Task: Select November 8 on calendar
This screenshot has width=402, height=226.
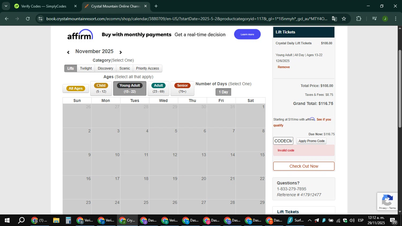Action: click(251, 140)
